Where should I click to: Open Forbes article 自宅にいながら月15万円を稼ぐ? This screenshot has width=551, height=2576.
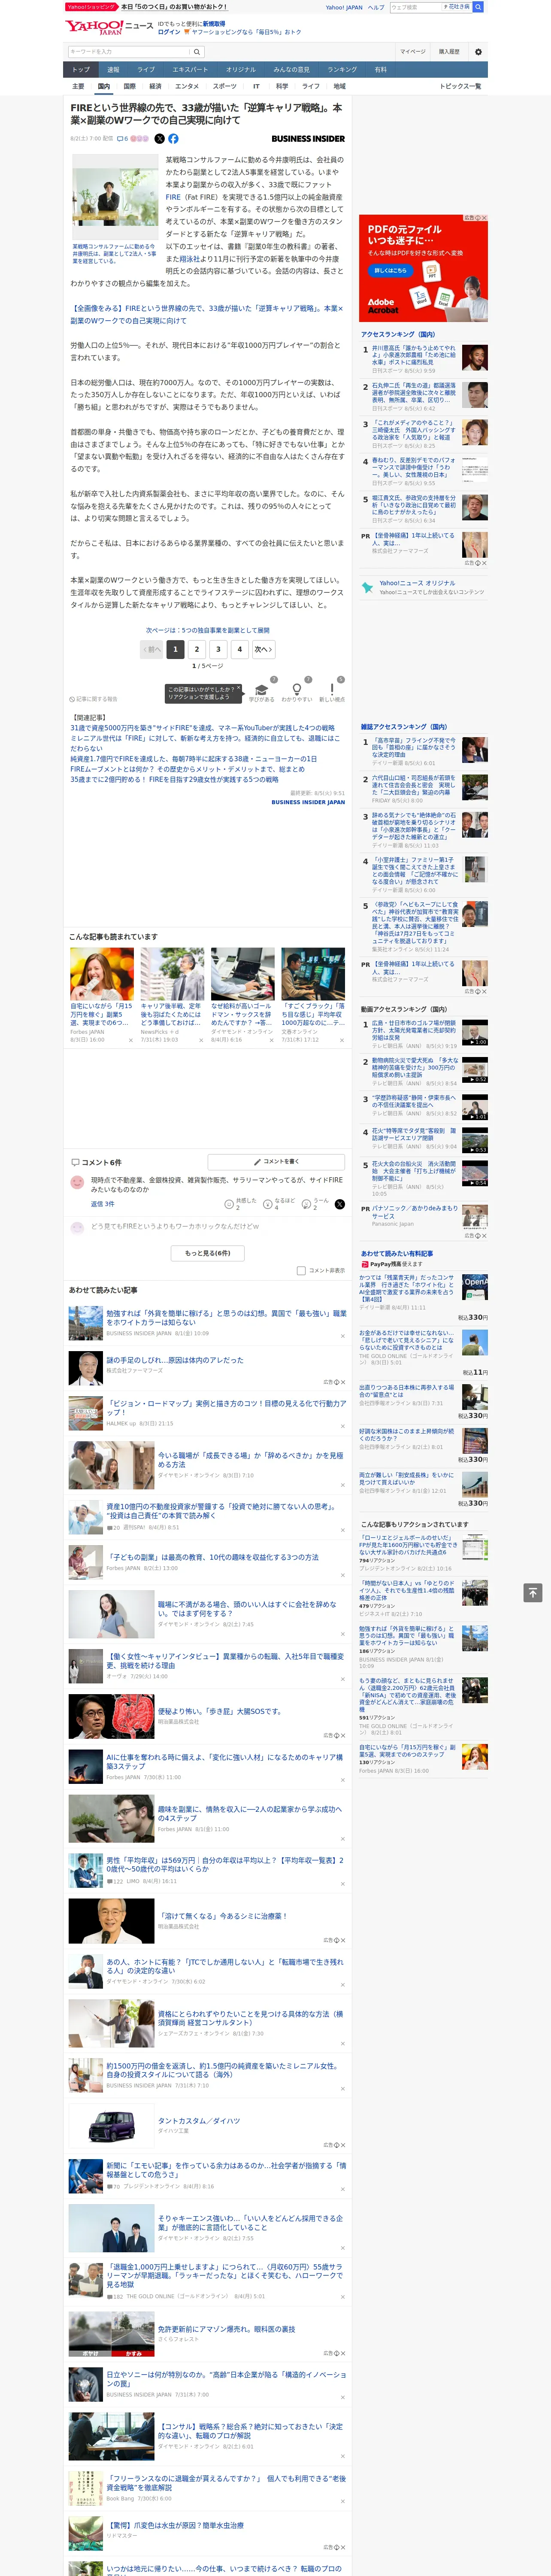[101, 1014]
